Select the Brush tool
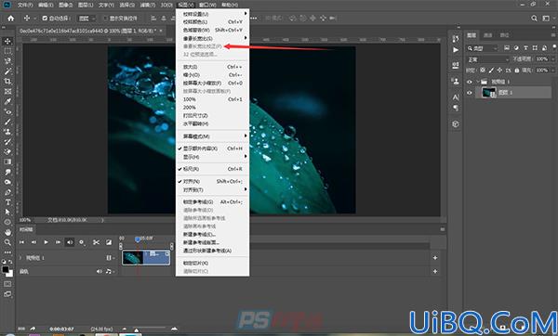 click(x=7, y=122)
